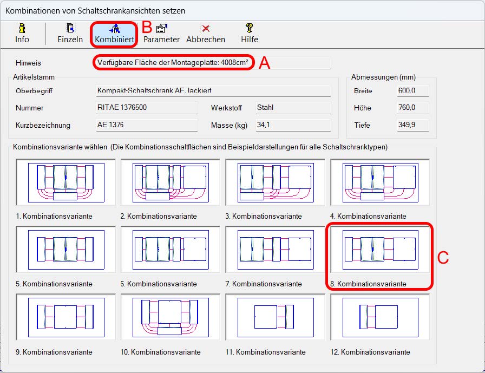Click the Info toolbar icon
Viewport: 485px width, 373px height.
(x=22, y=34)
